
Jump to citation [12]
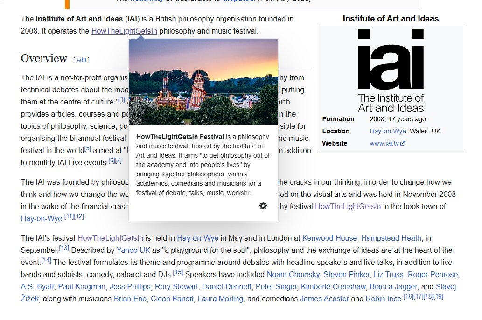[x=79, y=216]
